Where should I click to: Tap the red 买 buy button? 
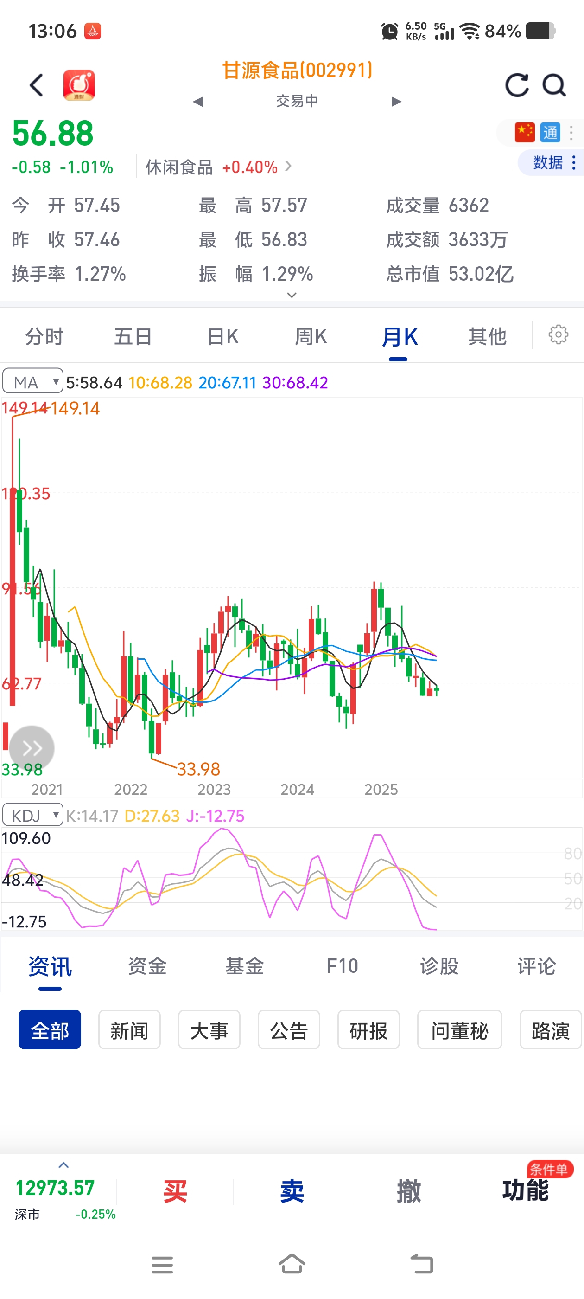point(175,1191)
